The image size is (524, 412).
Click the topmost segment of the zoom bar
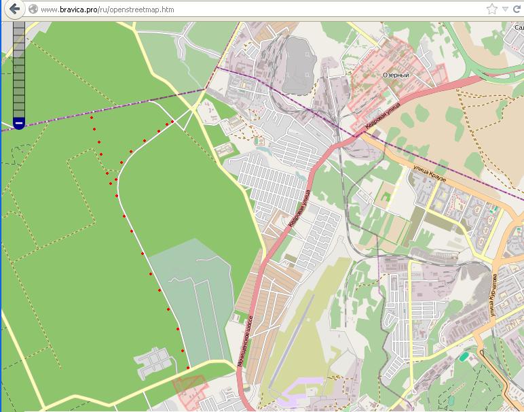click(x=19, y=25)
